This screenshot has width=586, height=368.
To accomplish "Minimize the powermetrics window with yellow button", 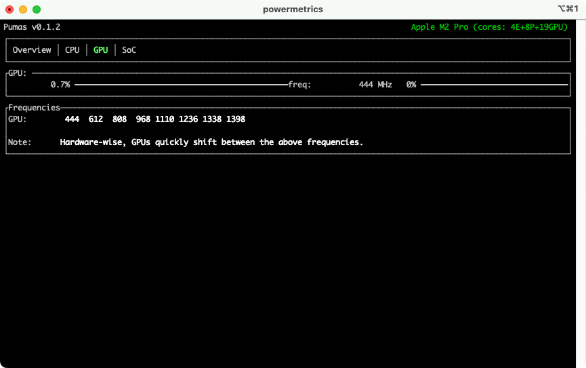I will [23, 9].
